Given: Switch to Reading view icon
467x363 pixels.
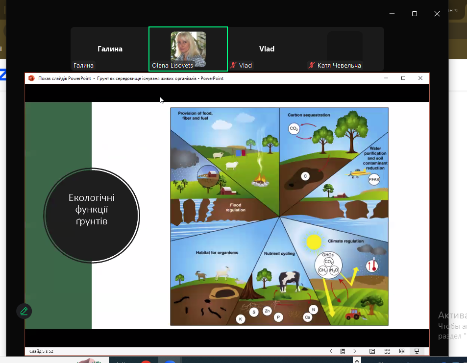Looking at the screenshot, I should point(402,351).
